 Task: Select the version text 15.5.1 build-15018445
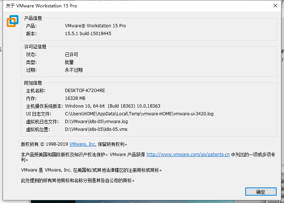click(x=88, y=34)
